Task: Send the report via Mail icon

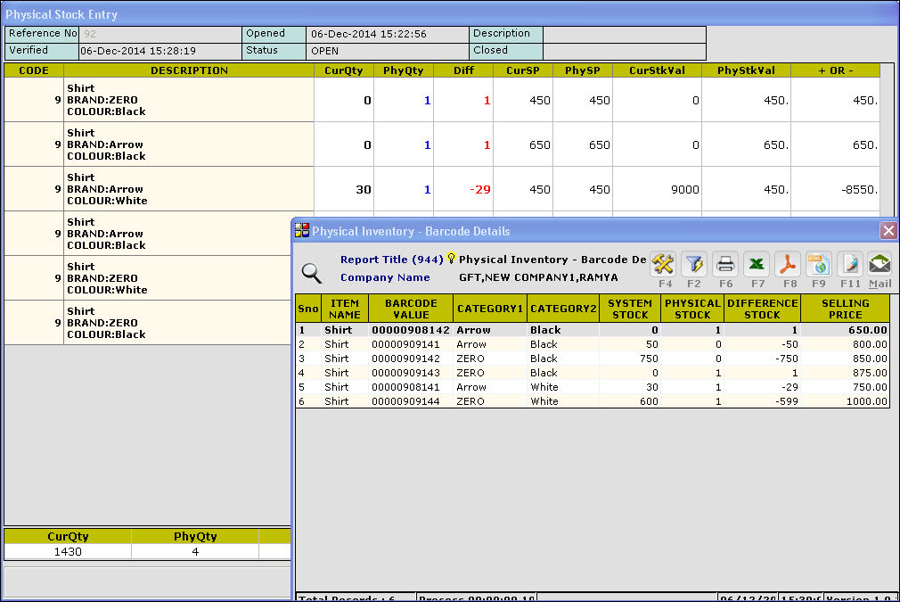Action: tap(880, 264)
